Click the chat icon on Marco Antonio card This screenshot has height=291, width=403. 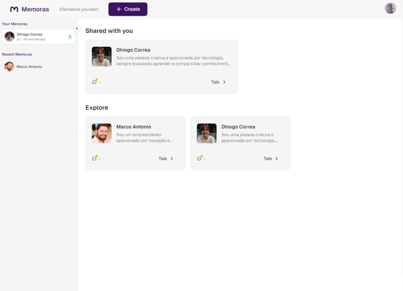click(94, 158)
